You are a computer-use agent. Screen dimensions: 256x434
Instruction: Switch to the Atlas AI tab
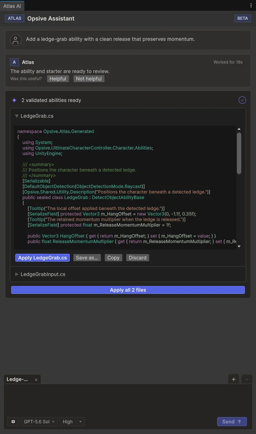coord(12,6)
